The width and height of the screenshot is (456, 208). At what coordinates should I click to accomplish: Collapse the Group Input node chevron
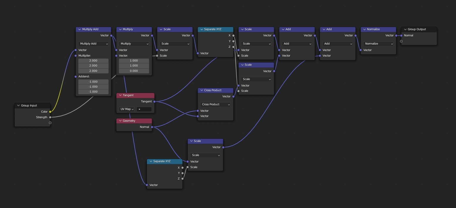tap(18, 106)
